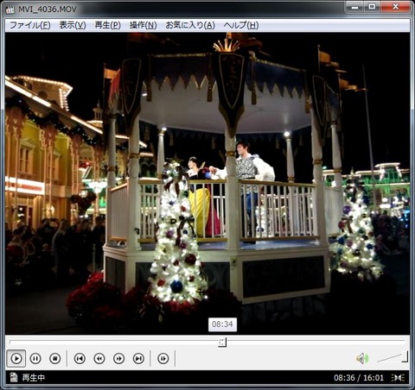
Task: Open the 再生(P) menu
Action: 108,25
